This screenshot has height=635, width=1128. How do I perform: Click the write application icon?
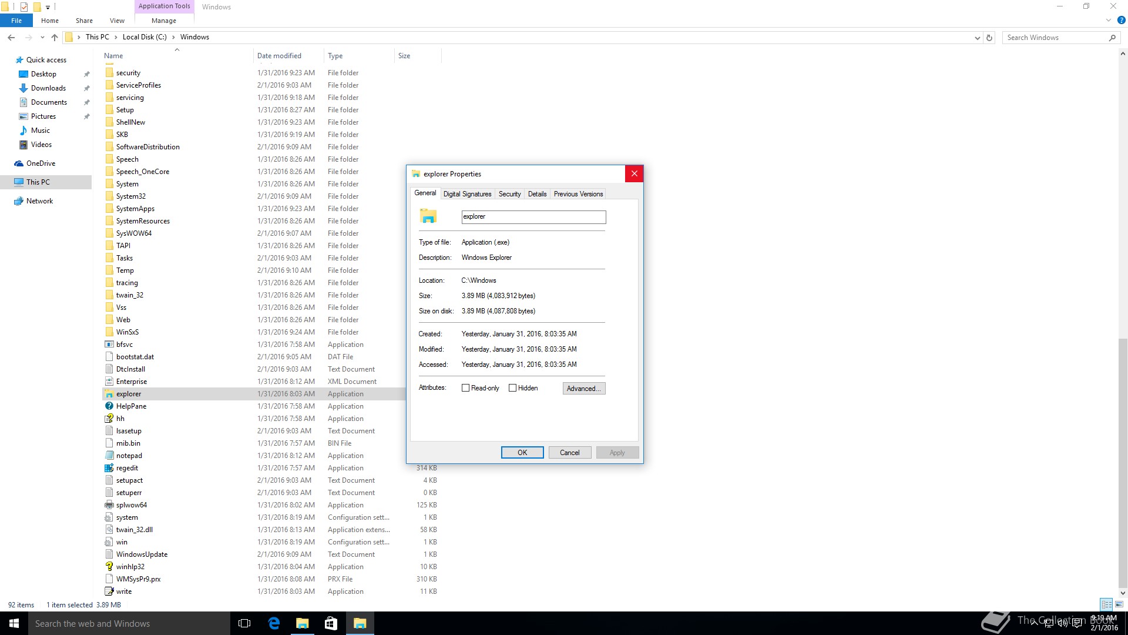[109, 591]
